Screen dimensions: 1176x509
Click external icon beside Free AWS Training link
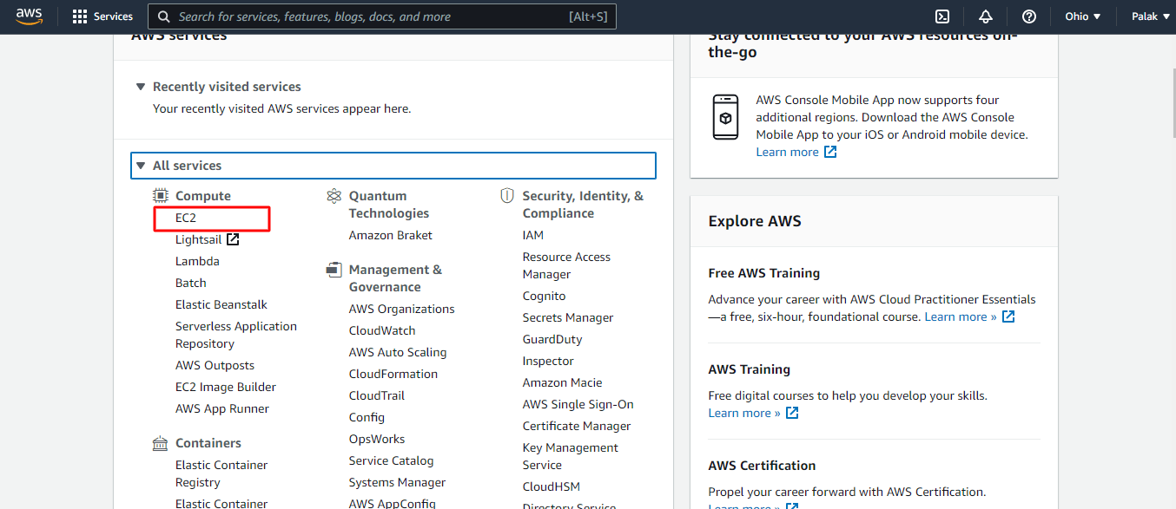(1008, 316)
